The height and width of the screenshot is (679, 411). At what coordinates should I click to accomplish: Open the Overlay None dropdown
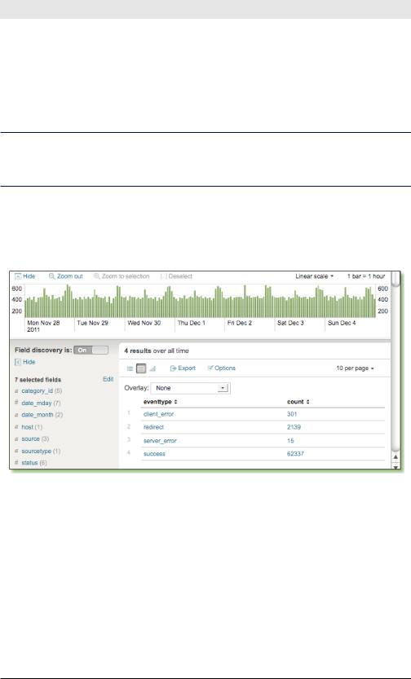(190, 388)
